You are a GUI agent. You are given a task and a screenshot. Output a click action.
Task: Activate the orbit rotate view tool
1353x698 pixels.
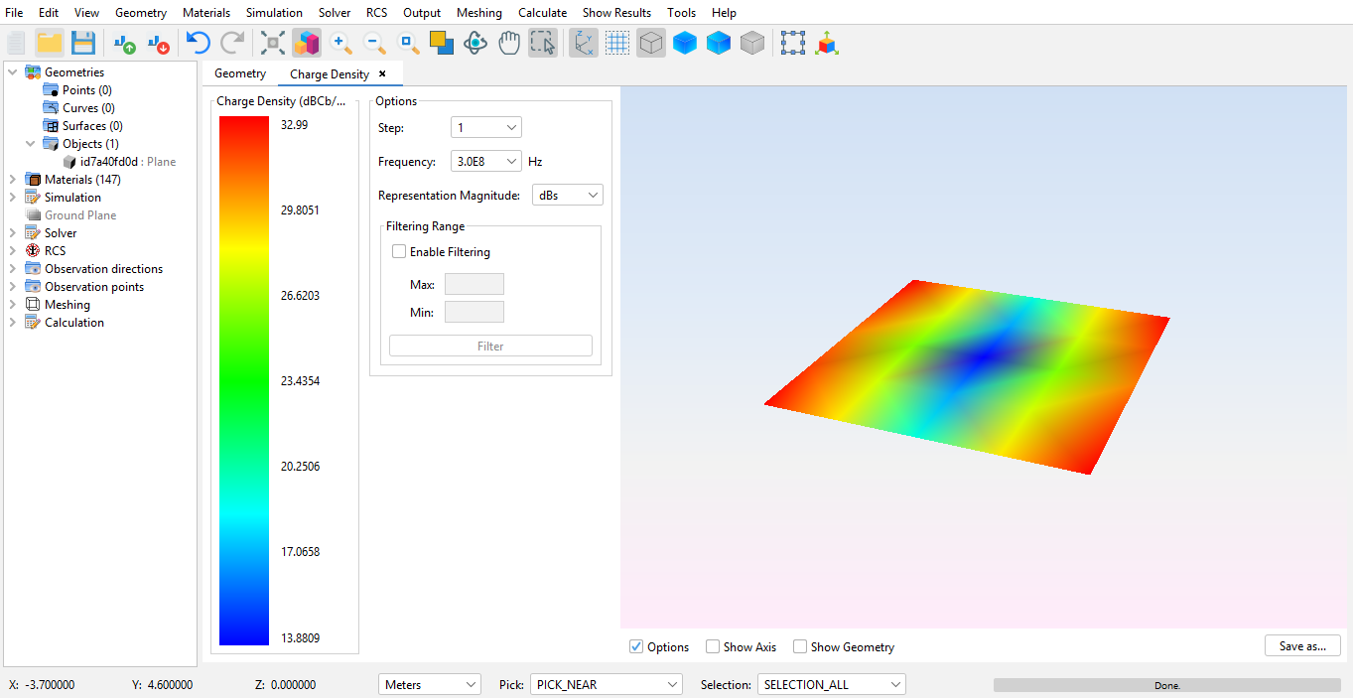pos(475,43)
